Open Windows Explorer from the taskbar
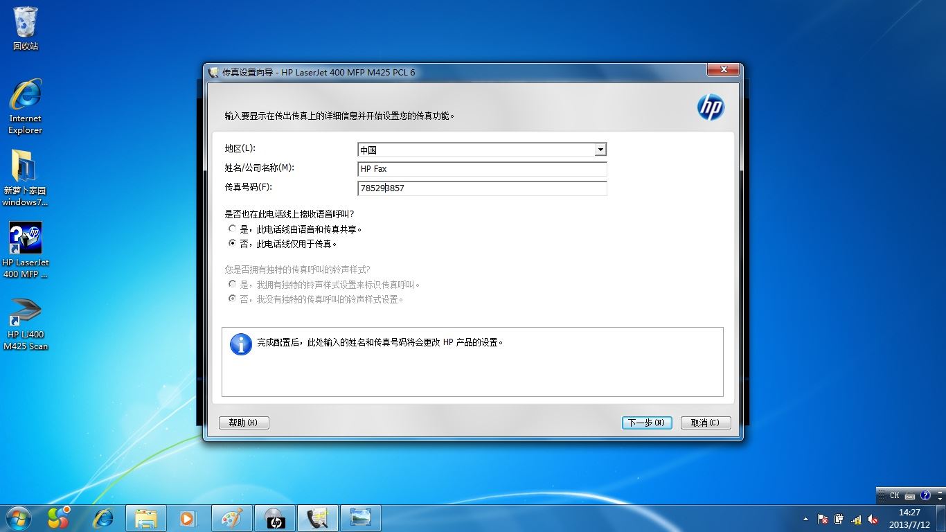Image resolution: width=946 pixels, height=532 pixels. [x=146, y=518]
